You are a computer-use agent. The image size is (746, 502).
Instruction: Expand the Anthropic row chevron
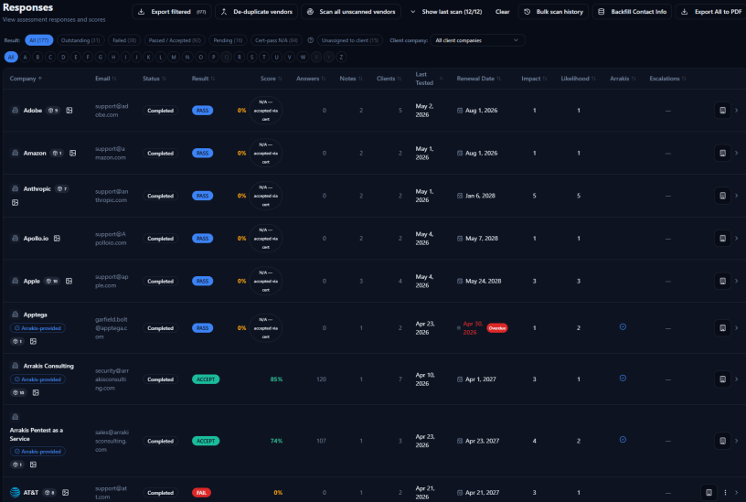(x=737, y=196)
